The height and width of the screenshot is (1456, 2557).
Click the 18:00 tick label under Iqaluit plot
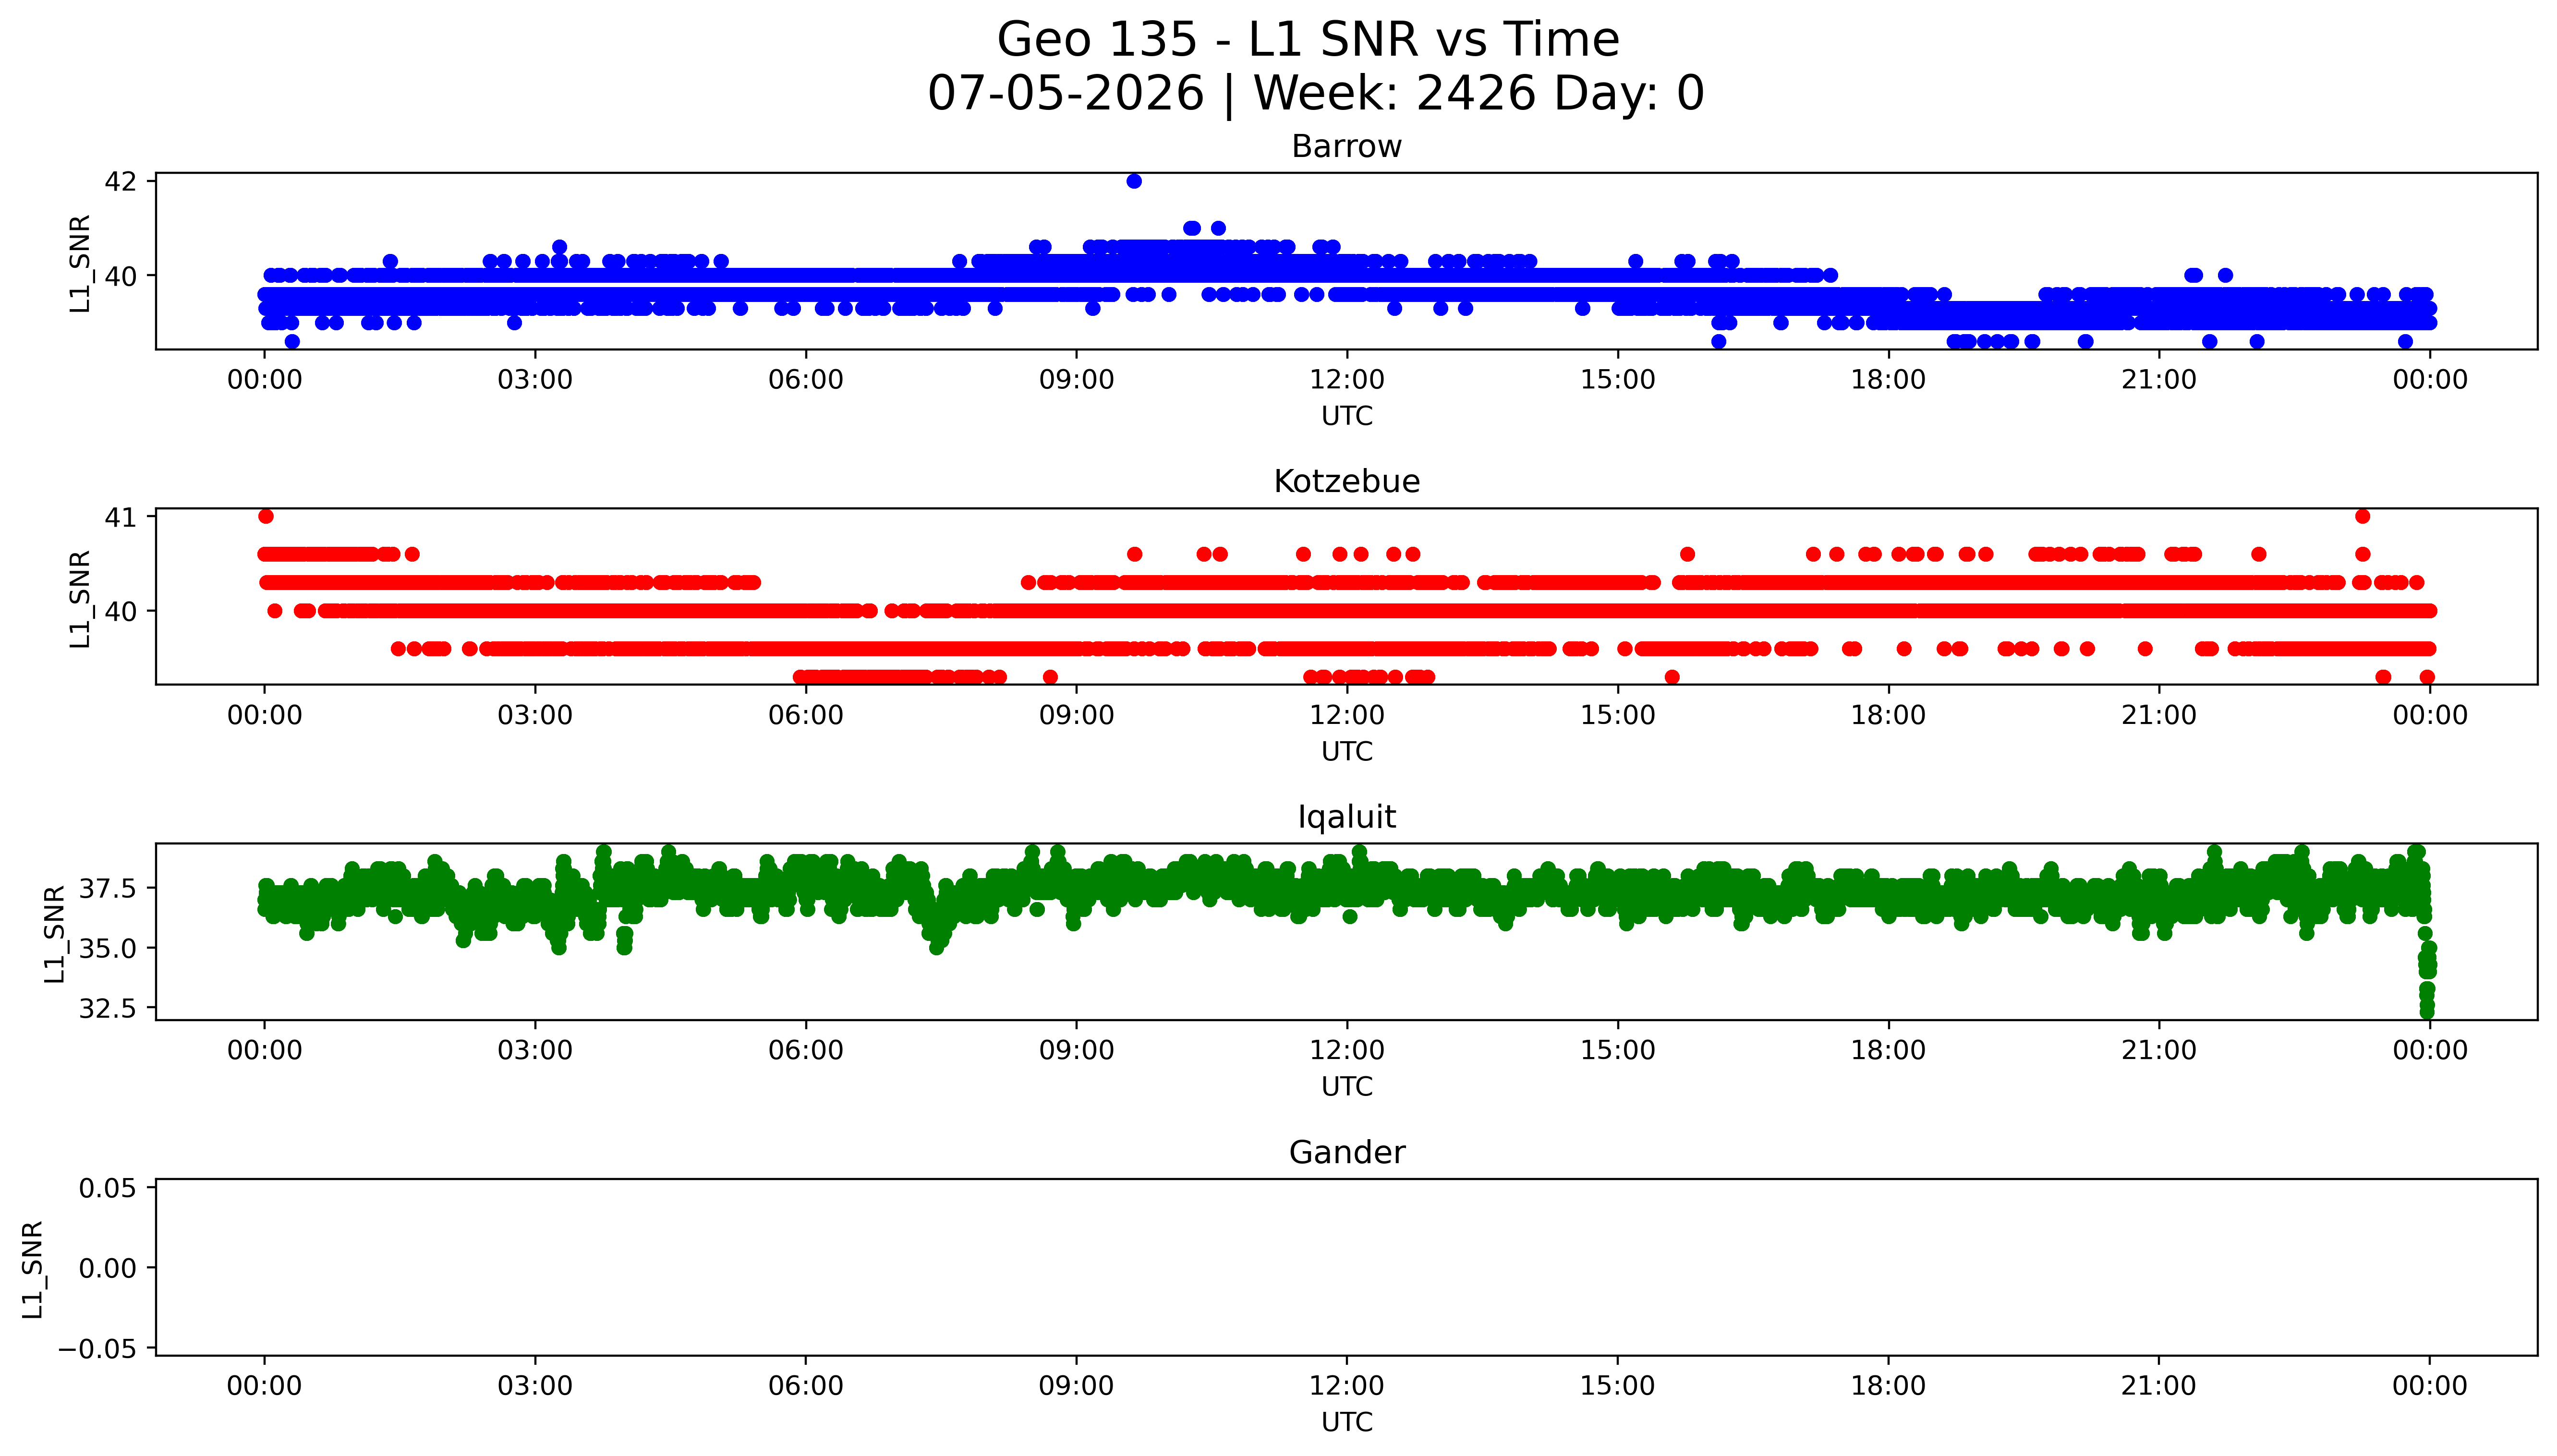click(x=1888, y=1050)
